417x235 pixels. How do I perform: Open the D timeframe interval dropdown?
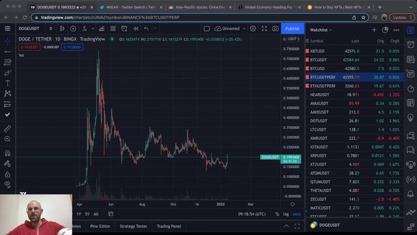point(51,29)
